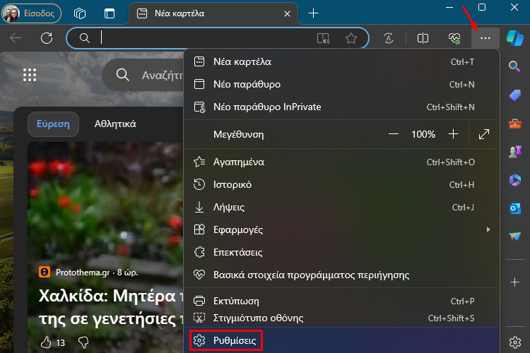Open Νέο παράθυρο InPrivate
This screenshot has height=353, width=530.
tap(341, 107)
